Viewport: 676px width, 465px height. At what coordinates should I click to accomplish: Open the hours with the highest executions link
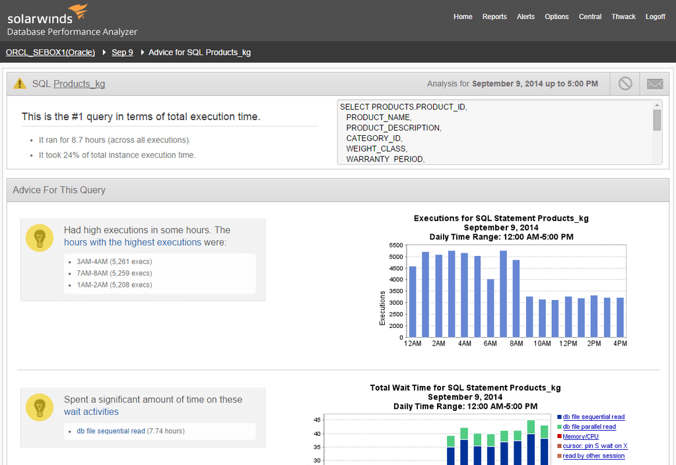(x=133, y=243)
